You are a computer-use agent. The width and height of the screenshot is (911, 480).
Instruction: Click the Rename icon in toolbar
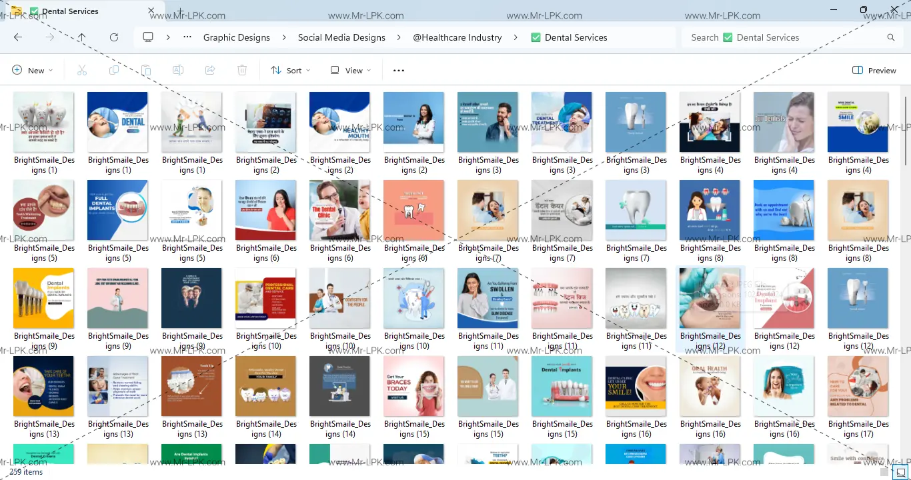tap(178, 70)
